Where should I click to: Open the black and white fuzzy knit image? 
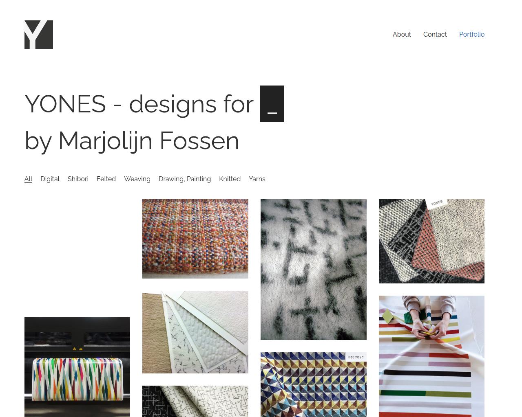(314, 270)
